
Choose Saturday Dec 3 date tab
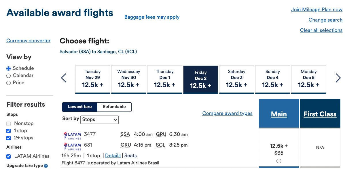[x=236, y=79]
